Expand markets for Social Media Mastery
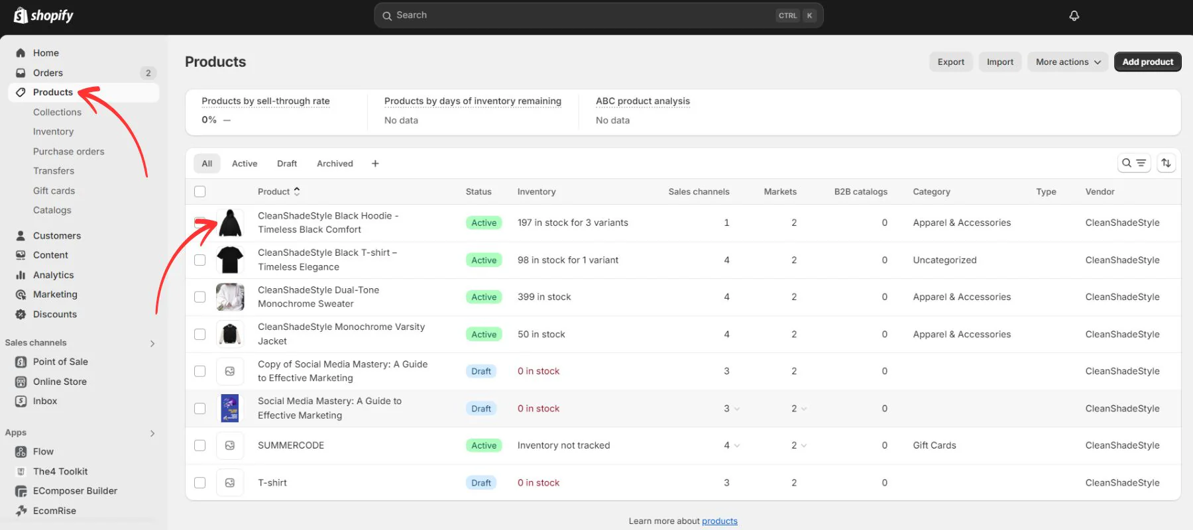1193x530 pixels. [x=804, y=409]
